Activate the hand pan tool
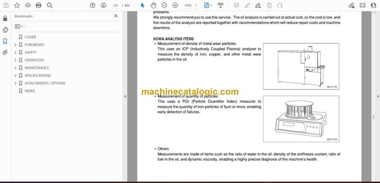The image size is (380, 183). (x=153, y=5)
